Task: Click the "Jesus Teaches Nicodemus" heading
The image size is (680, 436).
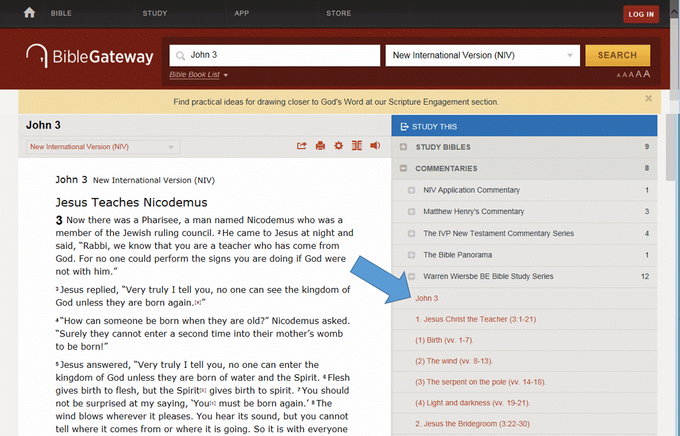Action: 131,202
